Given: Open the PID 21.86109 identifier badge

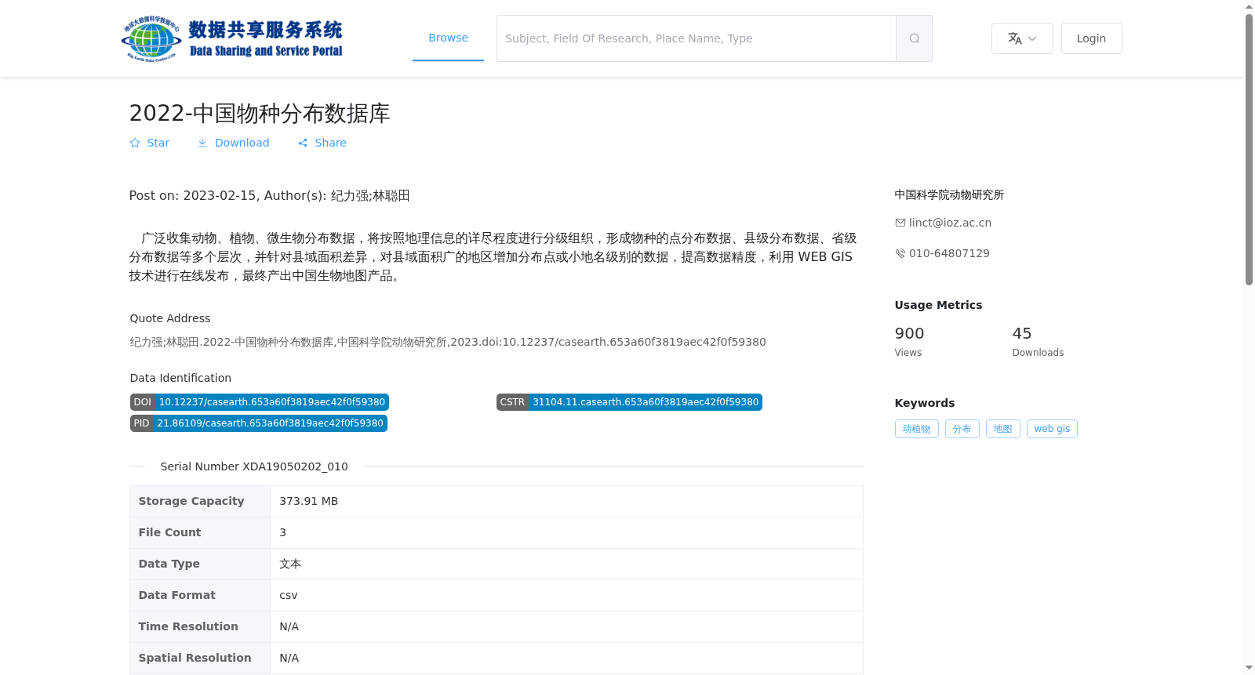Looking at the screenshot, I should pyautogui.click(x=259, y=423).
